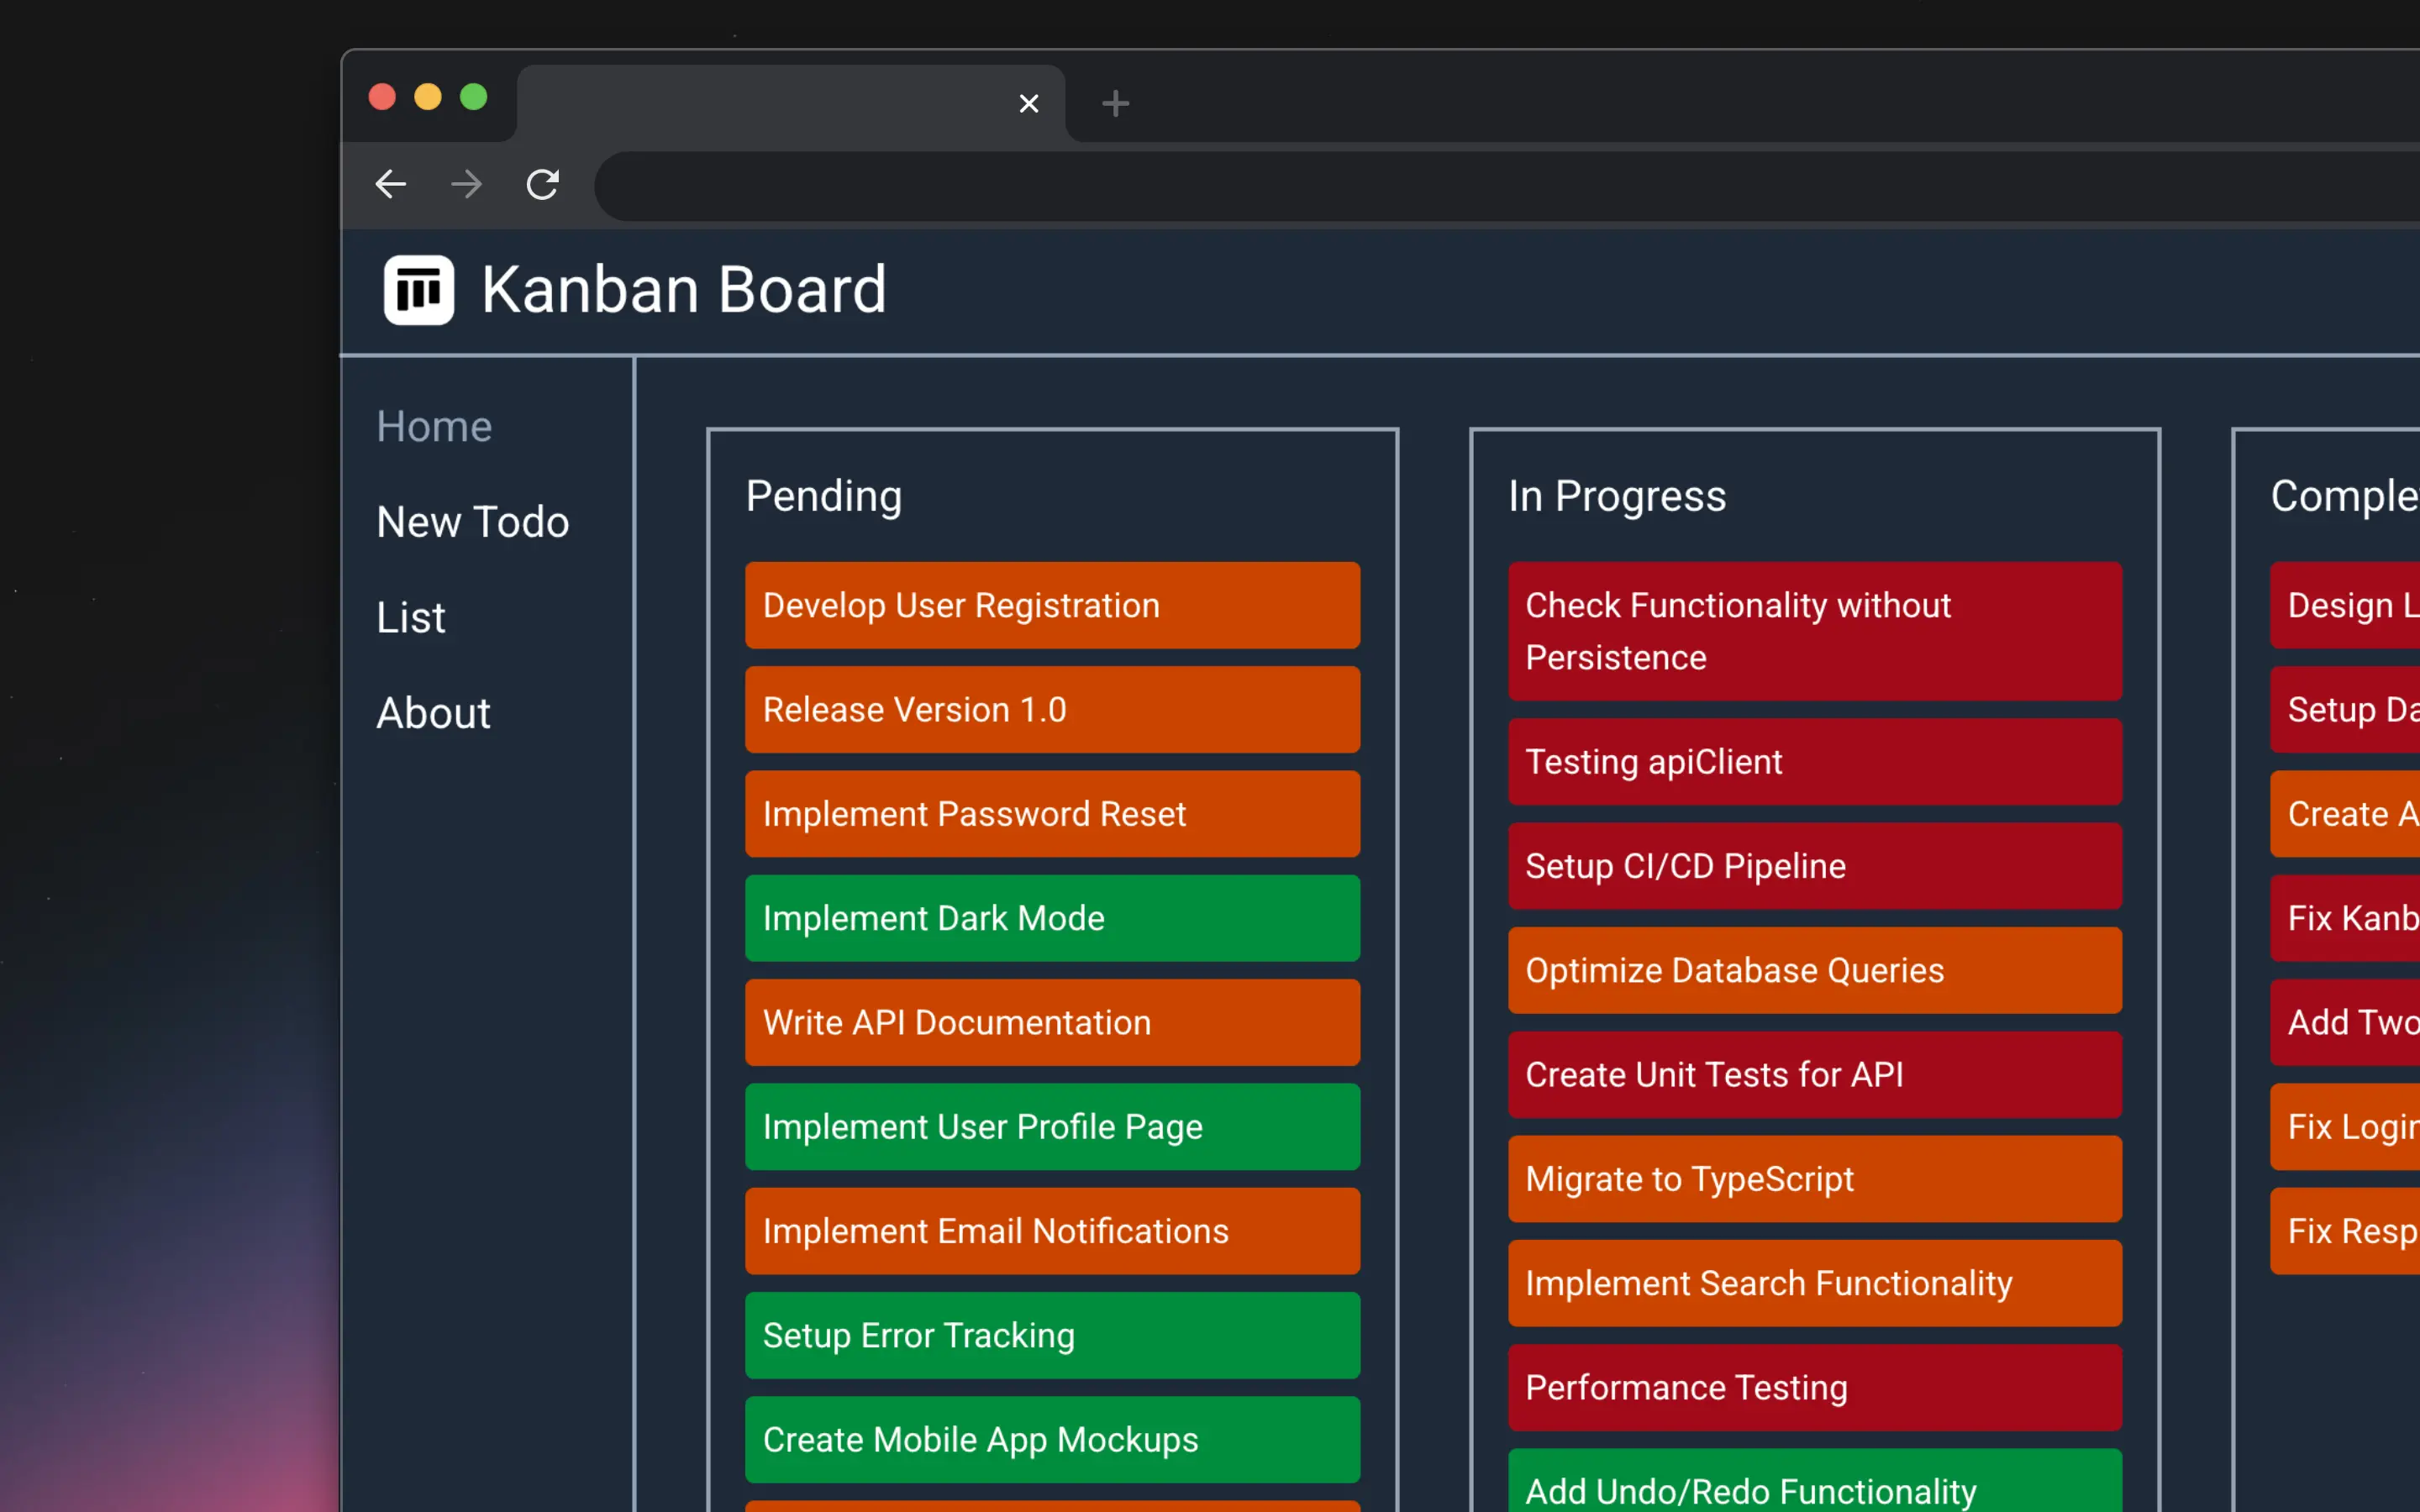Open the Create Mobile App Mockups task
Image resolution: width=2420 pixels, height=1512 pixels.
tap(1051, 1439)
